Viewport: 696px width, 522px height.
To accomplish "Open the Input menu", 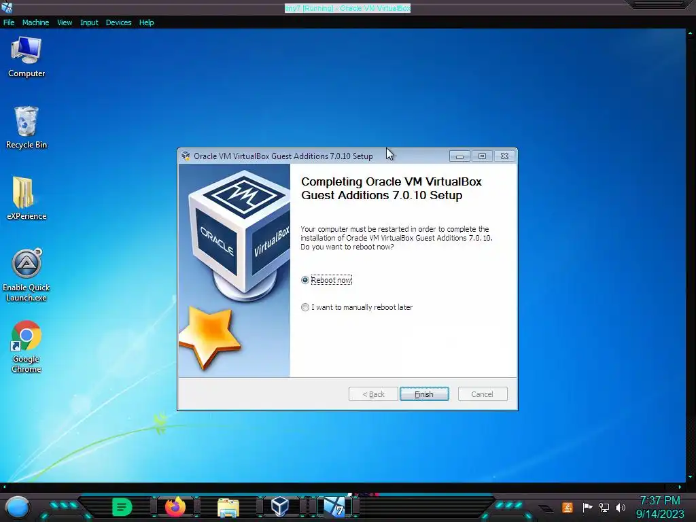I will 89,22.
